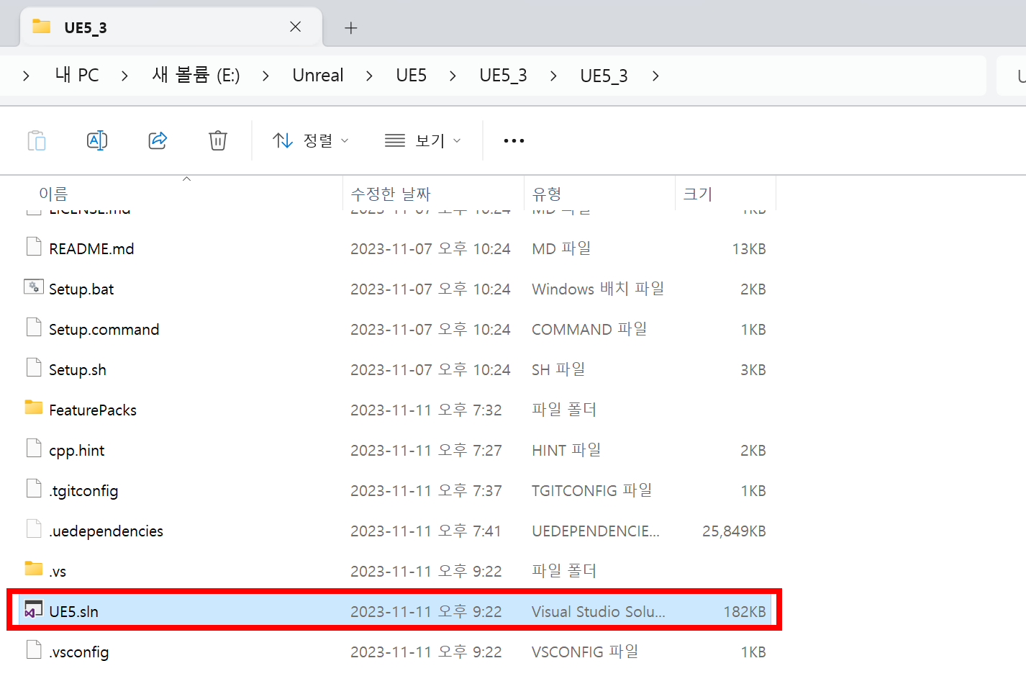Select the .vs folder name
Image resolution: width=1026 pixels, height=689 pixels.
[x=58, y=572]
